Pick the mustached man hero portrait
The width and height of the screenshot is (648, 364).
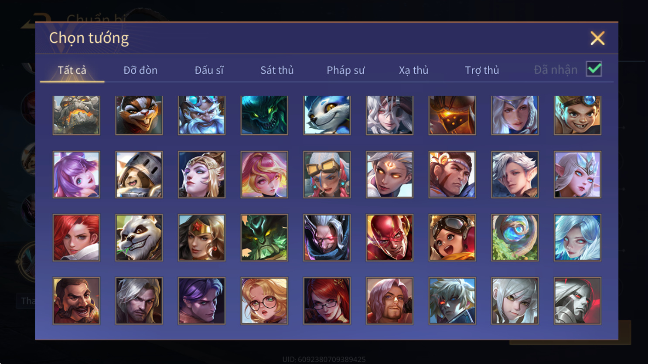[x=76, y=301]
